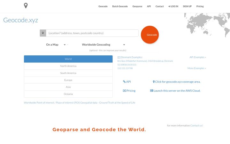
Task: Open the Geocode nav menu item
Action: click(x=103, y=6)
